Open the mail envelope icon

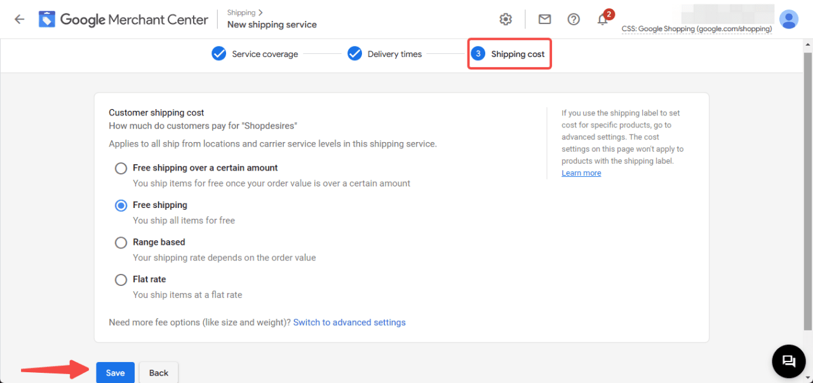click(544, 19)
